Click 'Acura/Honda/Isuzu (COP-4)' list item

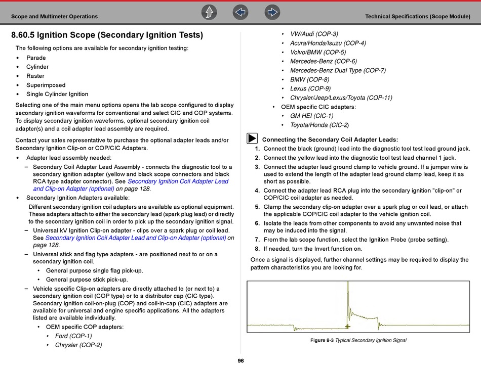[x=328, y=43]
